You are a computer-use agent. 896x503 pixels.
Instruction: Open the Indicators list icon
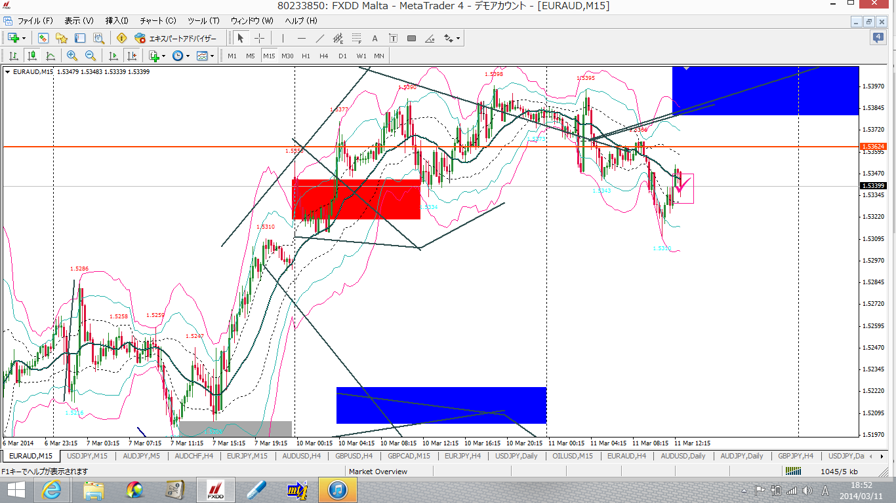pyautogui.click(x=153, y=56)
